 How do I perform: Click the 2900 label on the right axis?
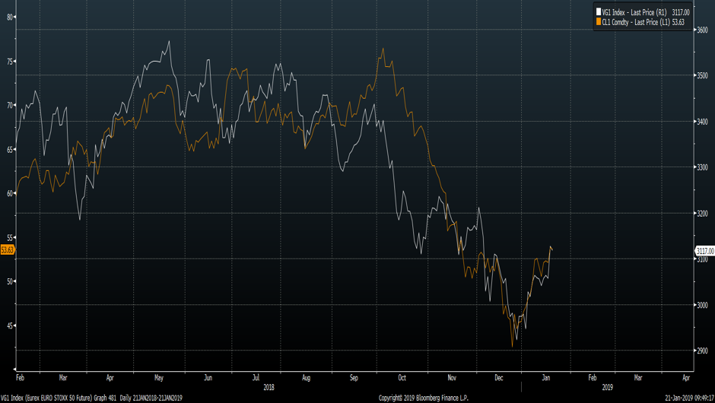coord(702,351)
